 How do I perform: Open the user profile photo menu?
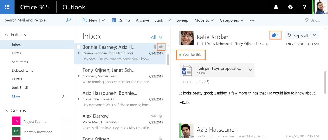320,7
